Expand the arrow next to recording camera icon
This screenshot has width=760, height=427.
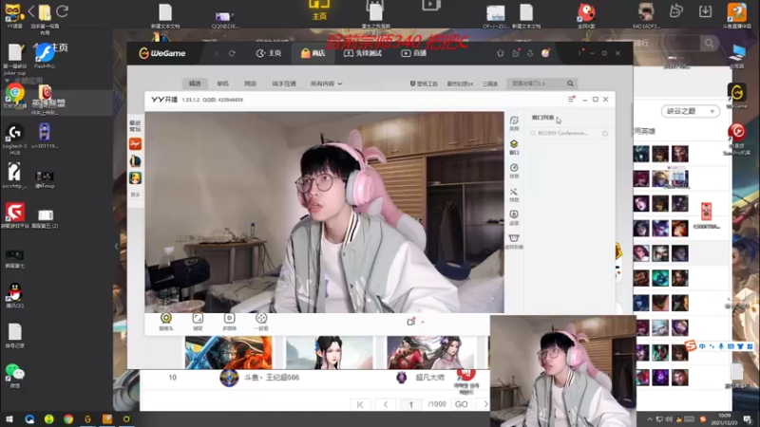point(423,322)
